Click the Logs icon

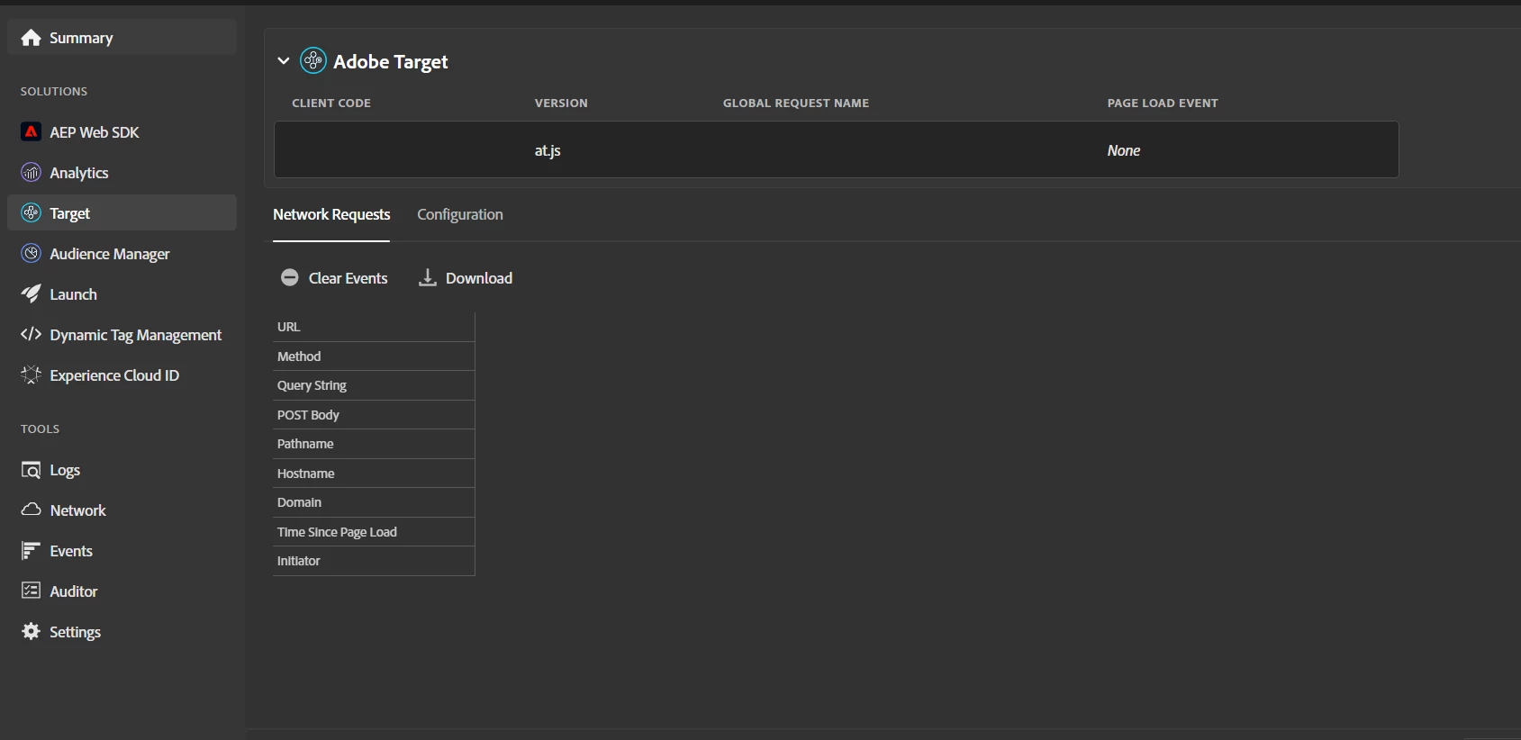coord(32,470)
